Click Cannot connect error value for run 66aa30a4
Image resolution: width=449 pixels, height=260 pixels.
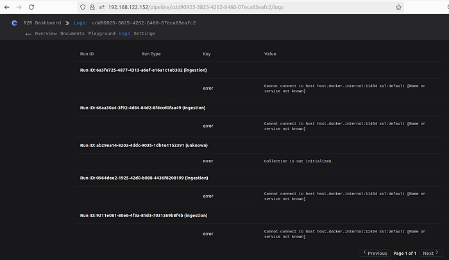click(x=344, y=126)
